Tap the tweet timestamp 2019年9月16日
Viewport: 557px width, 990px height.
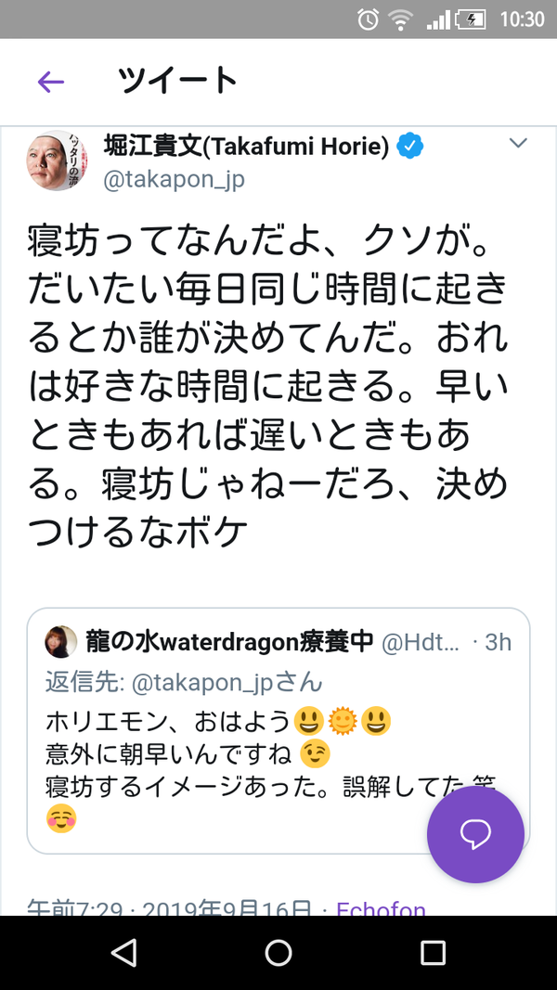pos(227,908)
